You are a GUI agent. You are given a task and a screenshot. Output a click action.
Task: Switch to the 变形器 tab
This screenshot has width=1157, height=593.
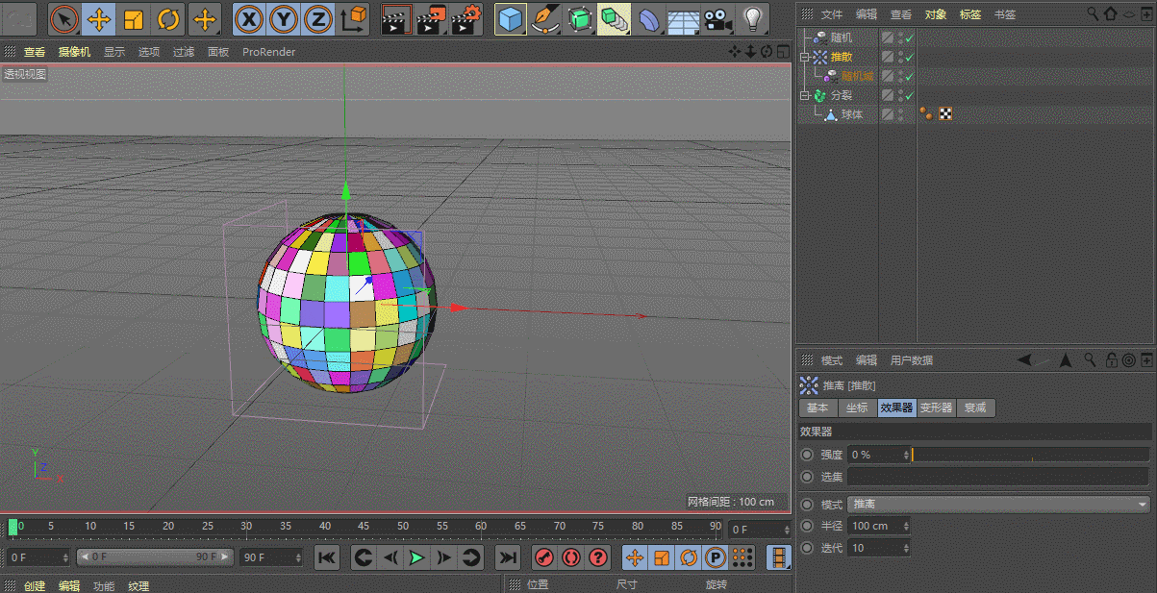[935, 408]
